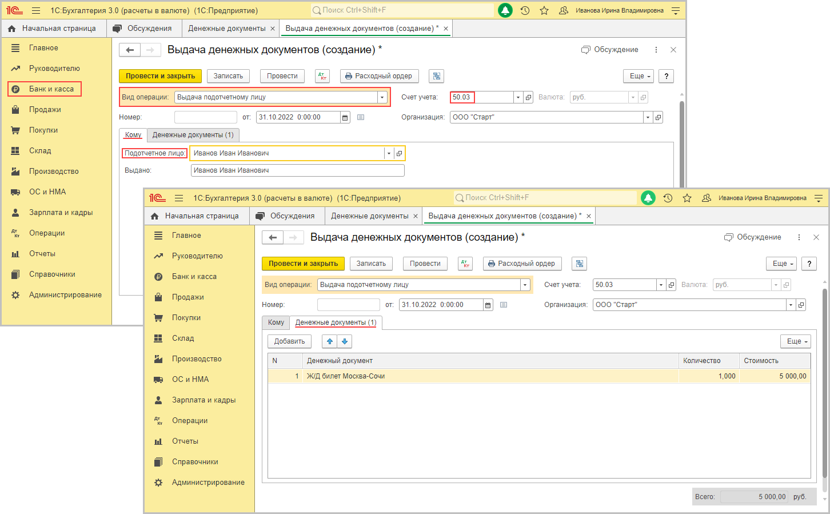Click vertical scrollbar in the front window
Screen dimensions: 830x514
[824, 383]
